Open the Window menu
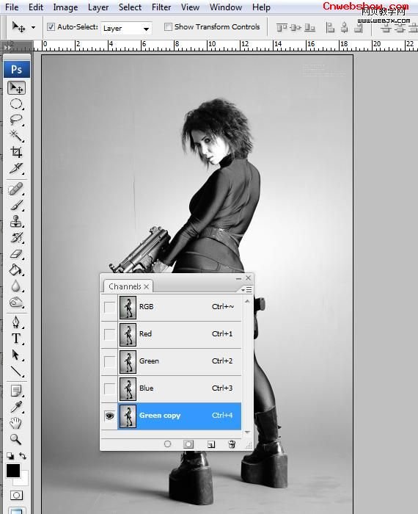 (226, 7)
